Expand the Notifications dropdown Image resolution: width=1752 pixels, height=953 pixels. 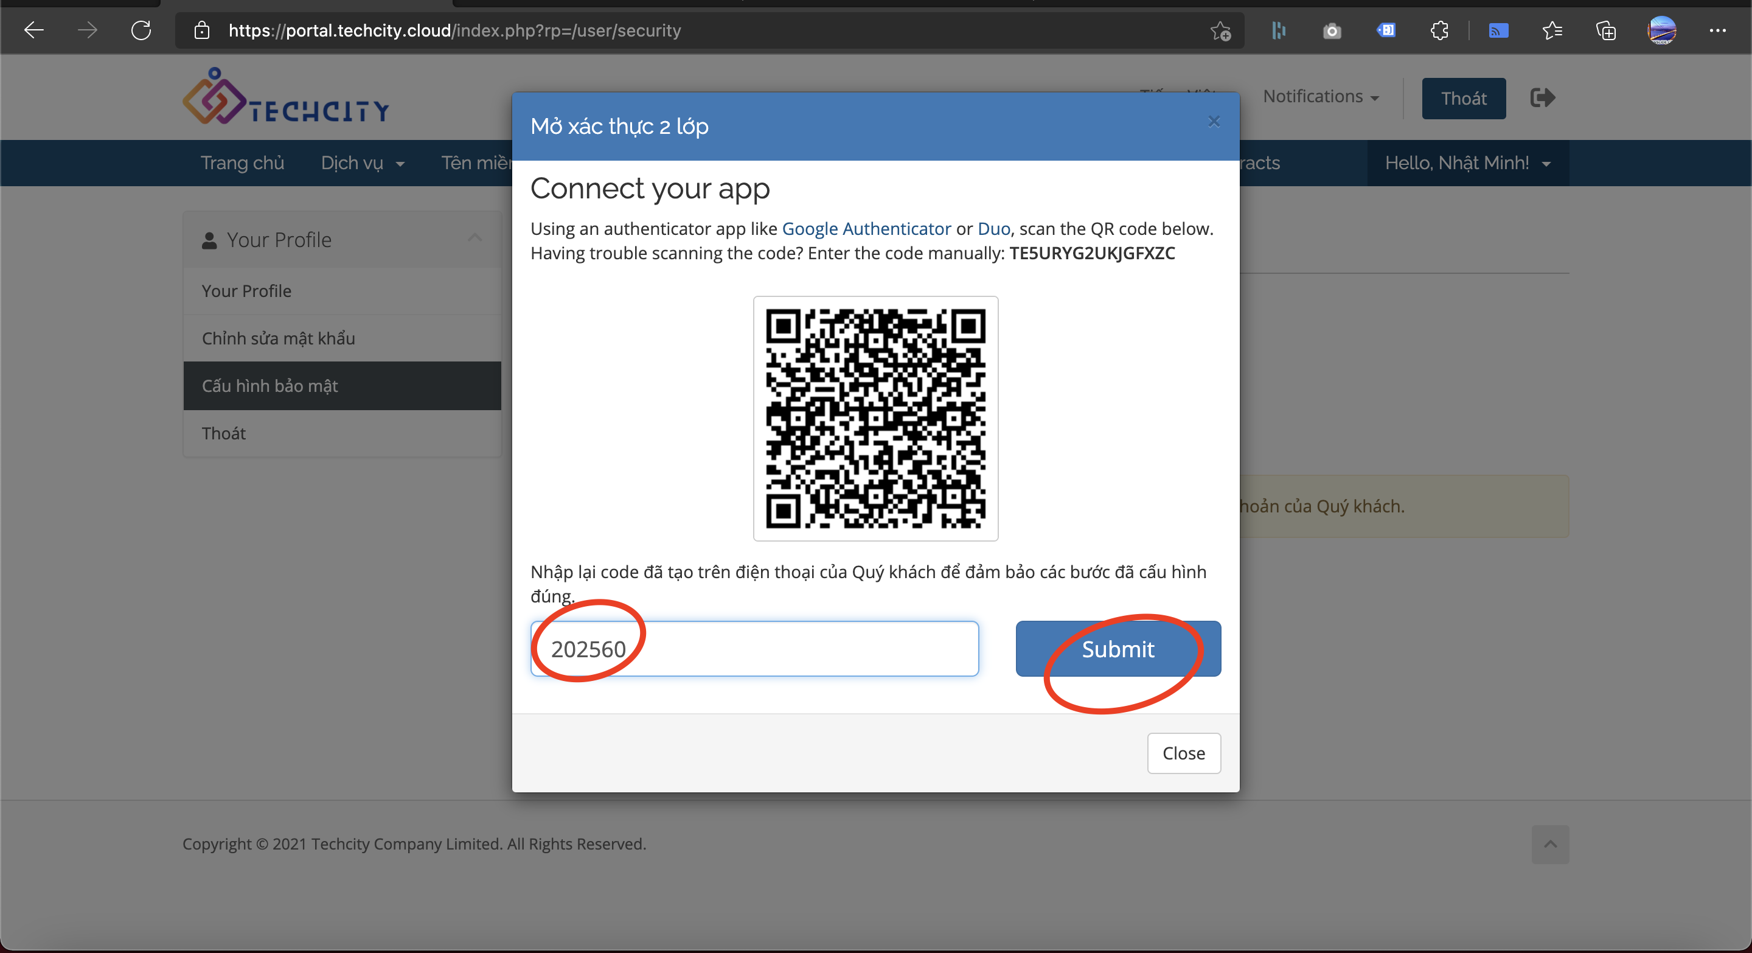click(x=1321, y=97)
